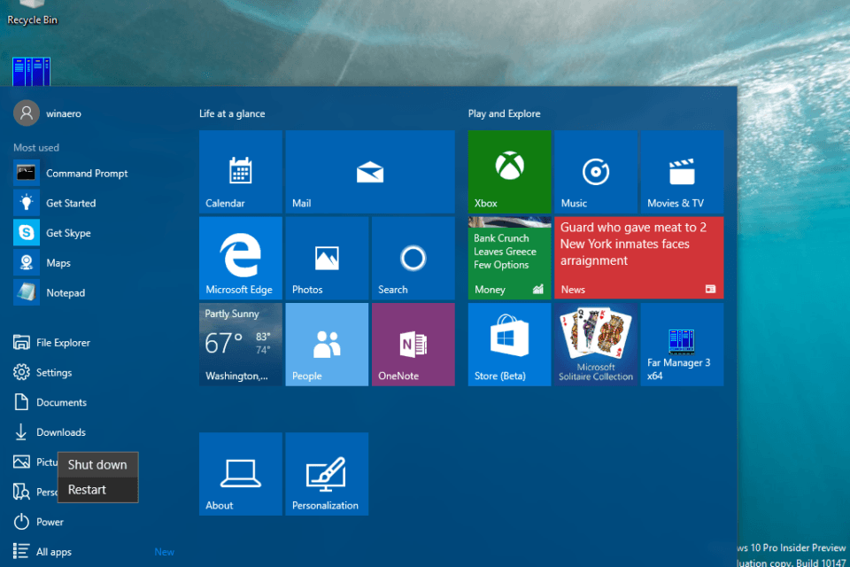
Task: Select Shut down from the power menu
Action: pos(97,464)
